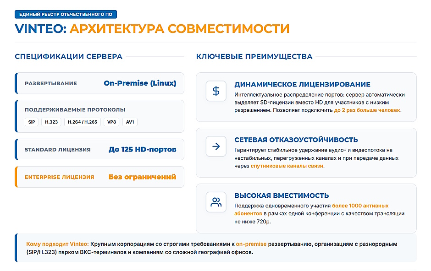The height and width of the screenshot is (271, 431).
Task: Click the 'ВЫСОКАЯ ВМЕСТИМОСТЬ' card title
Action: coord(282,195)
